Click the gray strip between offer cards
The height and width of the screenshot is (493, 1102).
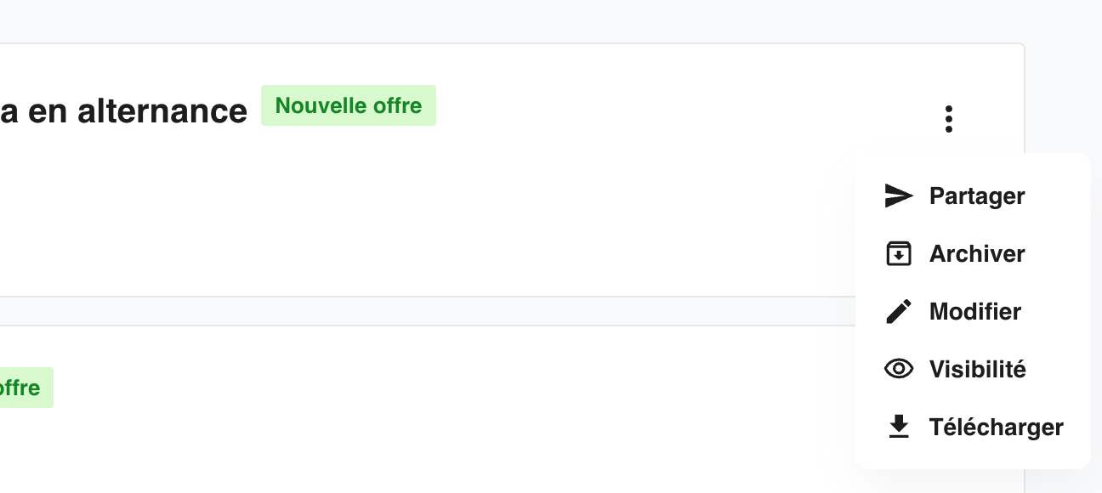[x=425, y=311]
